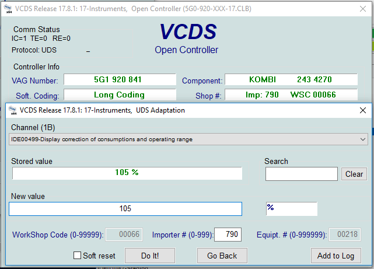Click the Equipt. # field 00218
Viewport: 374px width, 269px height.
[345, 235]
